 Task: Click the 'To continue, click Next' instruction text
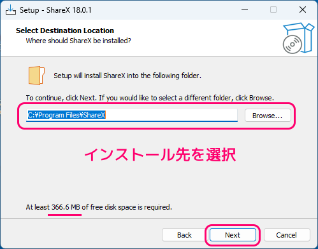(x=150, y=98)
